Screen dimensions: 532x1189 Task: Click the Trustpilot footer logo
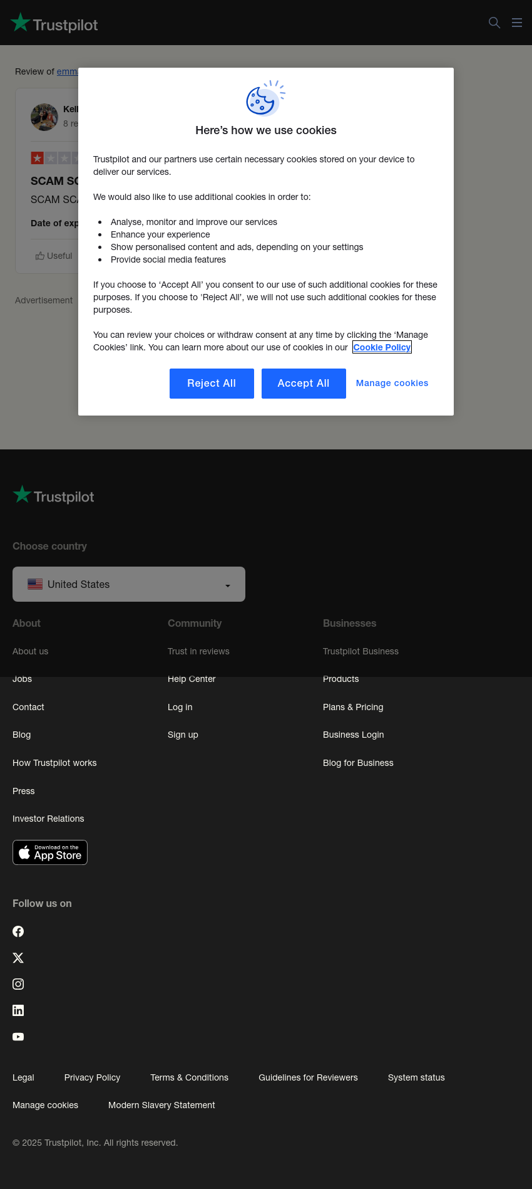pyautogui.click(x=53, y=495)
